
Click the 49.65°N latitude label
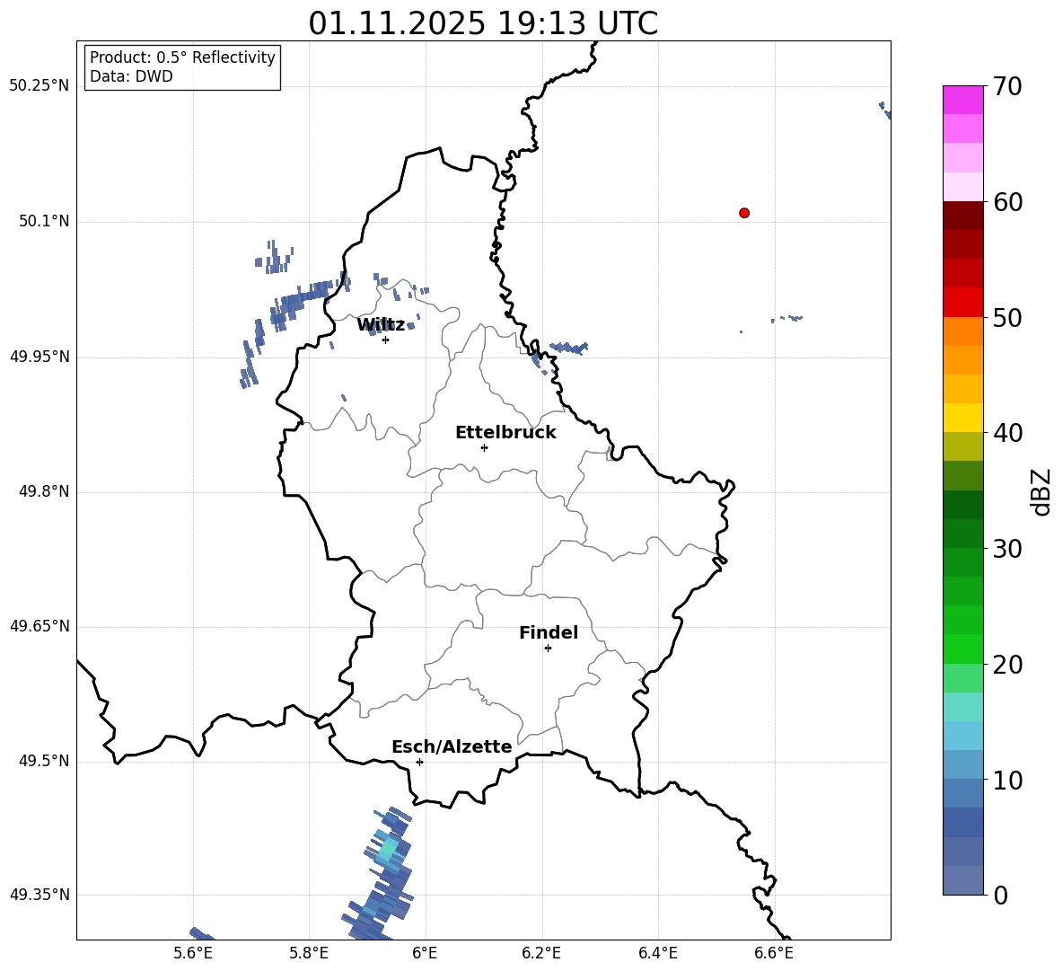(x=40, y=626)
